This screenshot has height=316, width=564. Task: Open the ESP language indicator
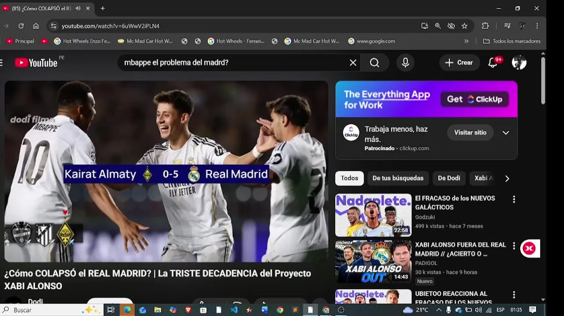[500, 310]
